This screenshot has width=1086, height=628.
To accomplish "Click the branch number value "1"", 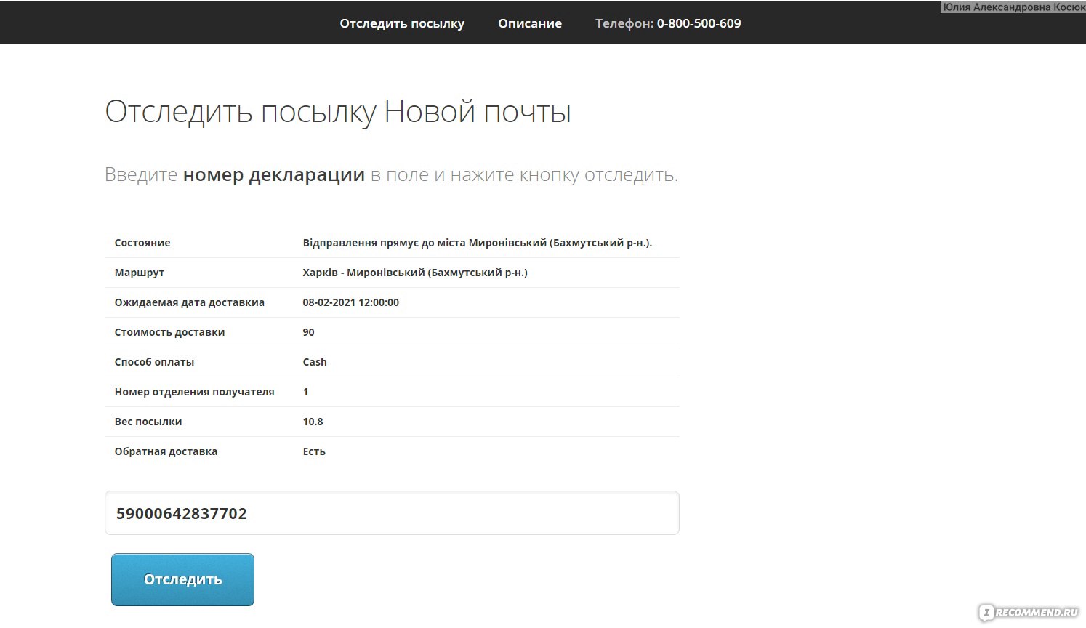I will pyautogui.click(x=305, y=392).
